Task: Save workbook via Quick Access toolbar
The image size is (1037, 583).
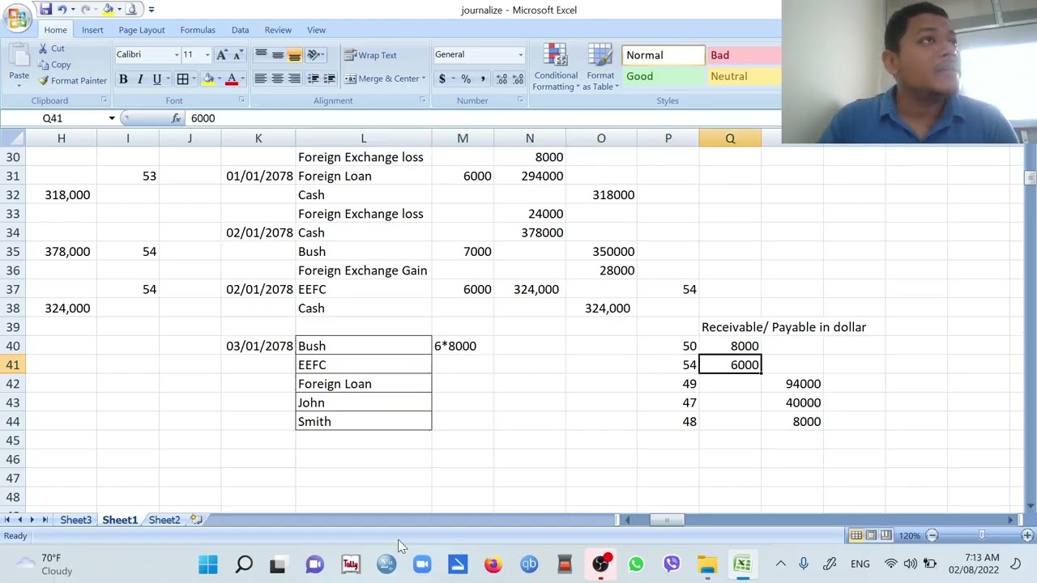Action: 46,10
